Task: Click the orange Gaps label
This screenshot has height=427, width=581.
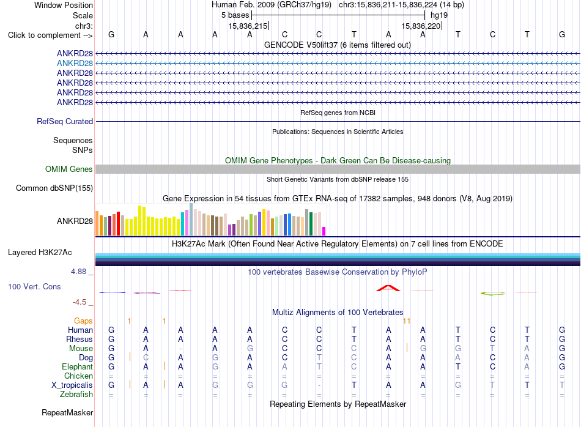Action: point(83,321)
